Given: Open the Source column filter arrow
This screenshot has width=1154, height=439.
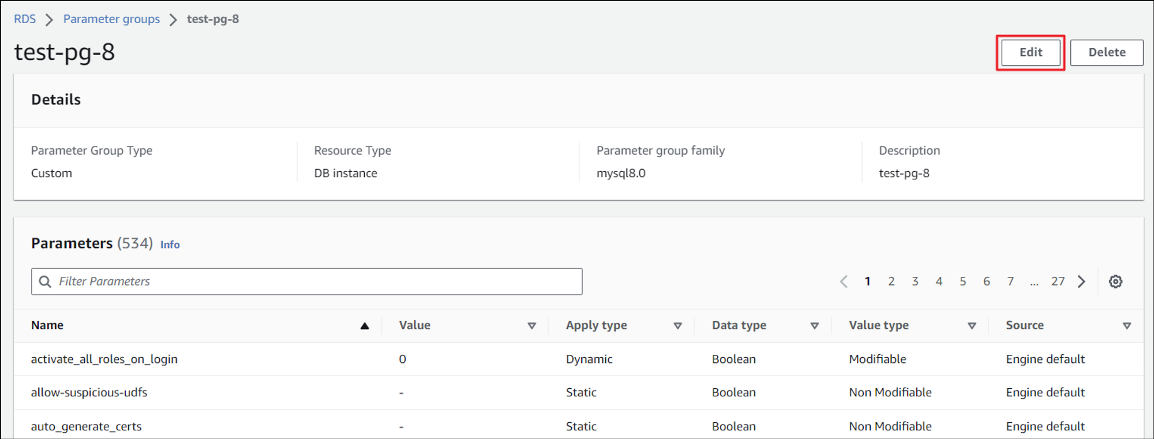Looking at the screenshot, I should 1127,326.
